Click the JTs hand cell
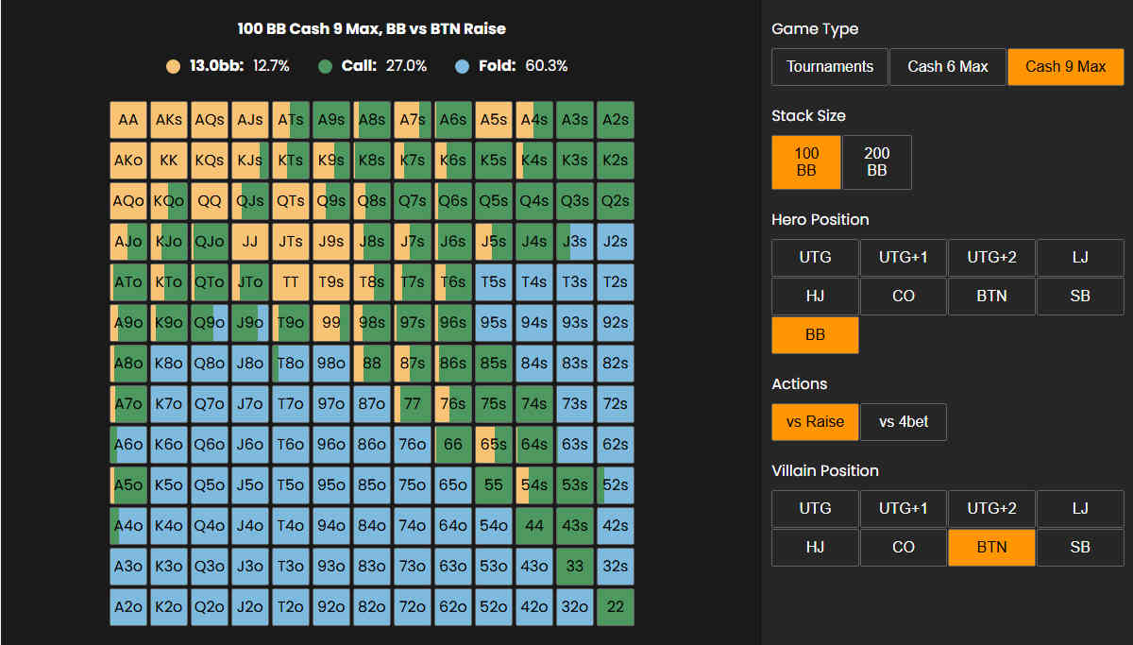The width and height of the screenshot is (1133, 645). tap(291, 242)
